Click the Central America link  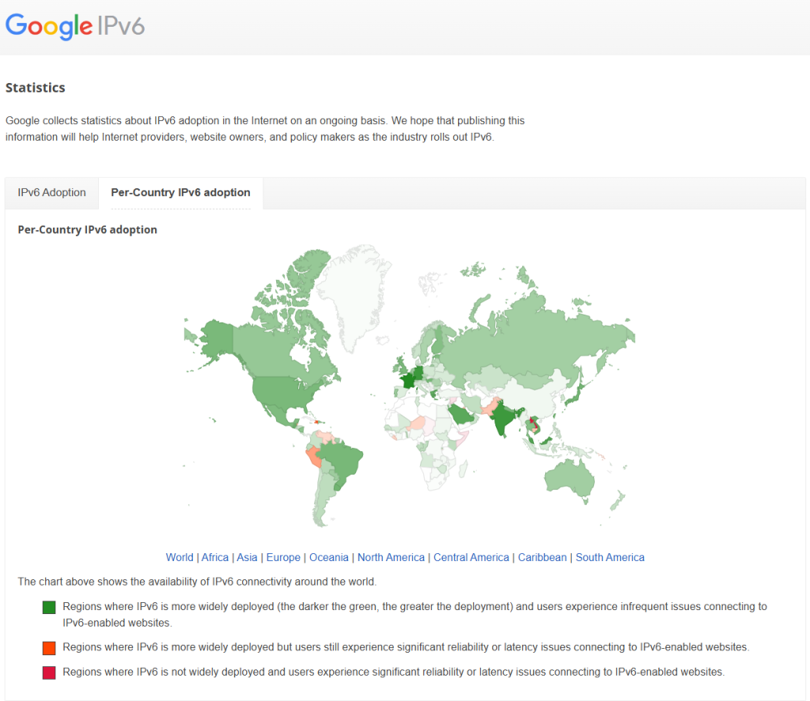point(471,557)
